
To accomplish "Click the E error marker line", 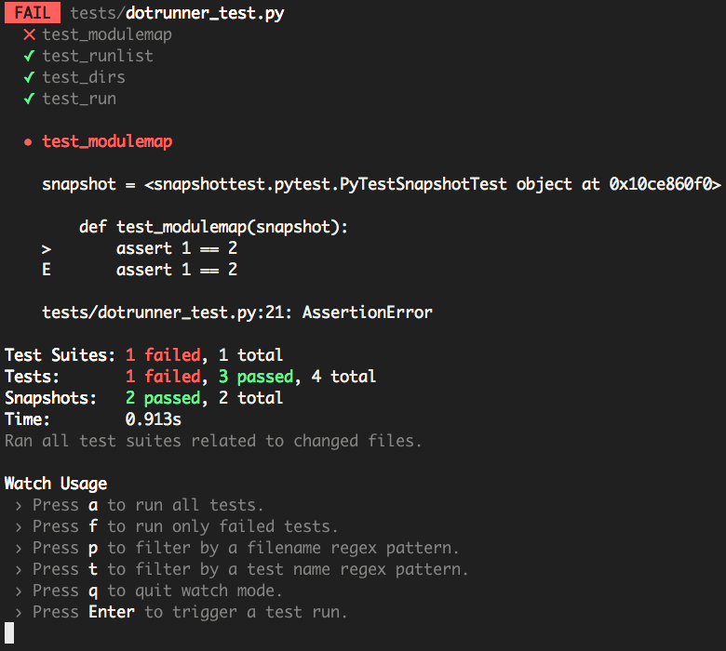I will click(47, 270).
